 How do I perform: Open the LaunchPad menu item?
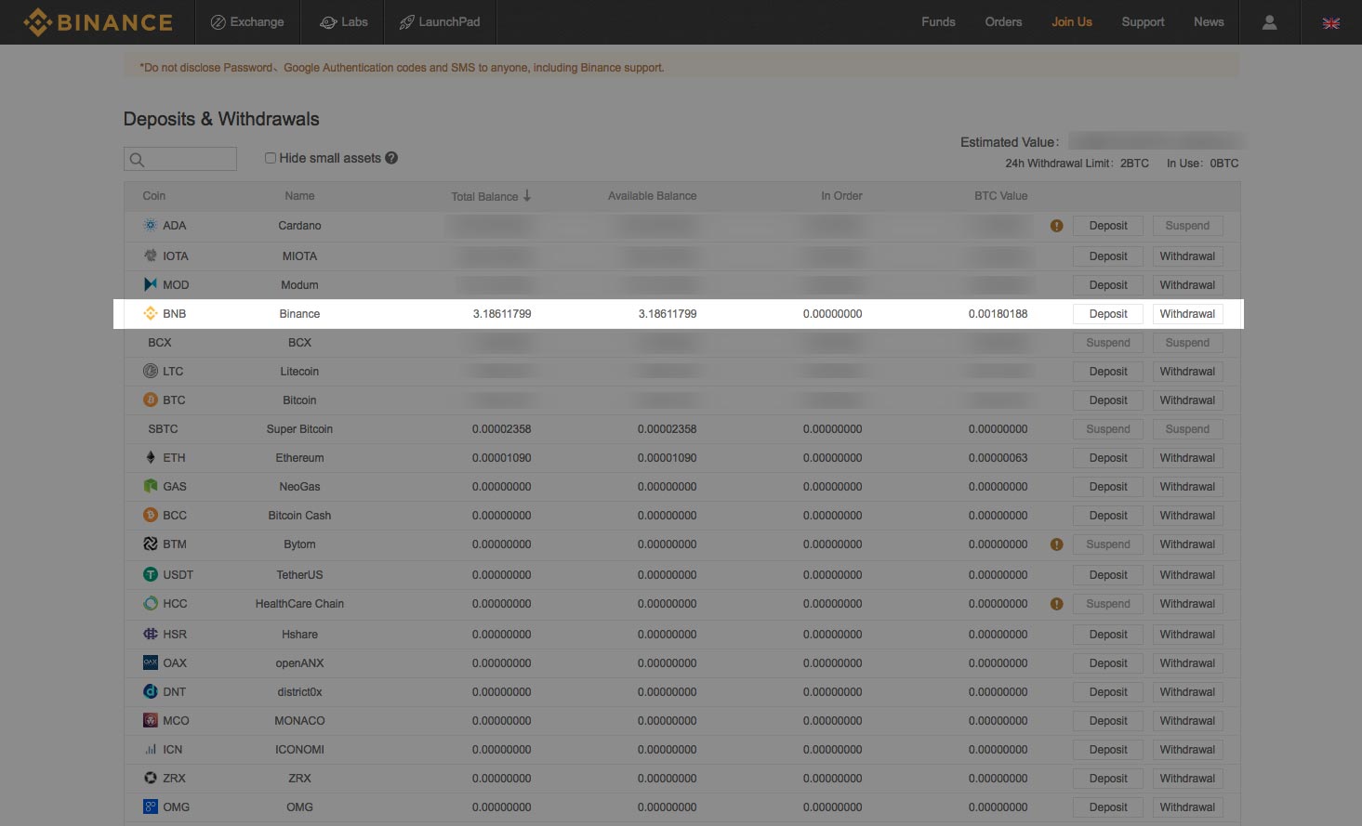point(440,22)
